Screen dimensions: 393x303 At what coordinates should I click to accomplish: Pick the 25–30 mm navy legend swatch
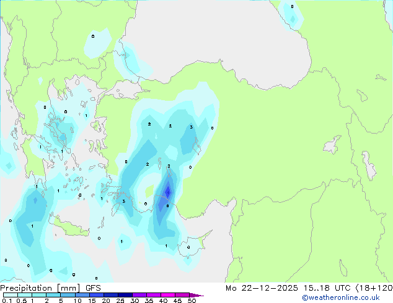pyautogui.click(x=125, y=295)
